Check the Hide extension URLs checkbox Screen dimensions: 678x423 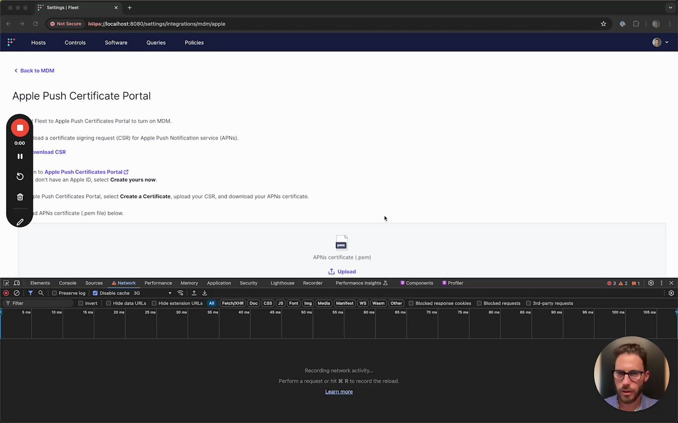click(154, 304)
